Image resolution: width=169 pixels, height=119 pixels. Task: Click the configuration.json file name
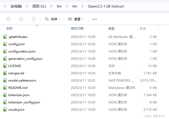point(22,51)
